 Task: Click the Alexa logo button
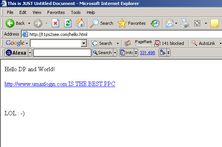point(16,53)
